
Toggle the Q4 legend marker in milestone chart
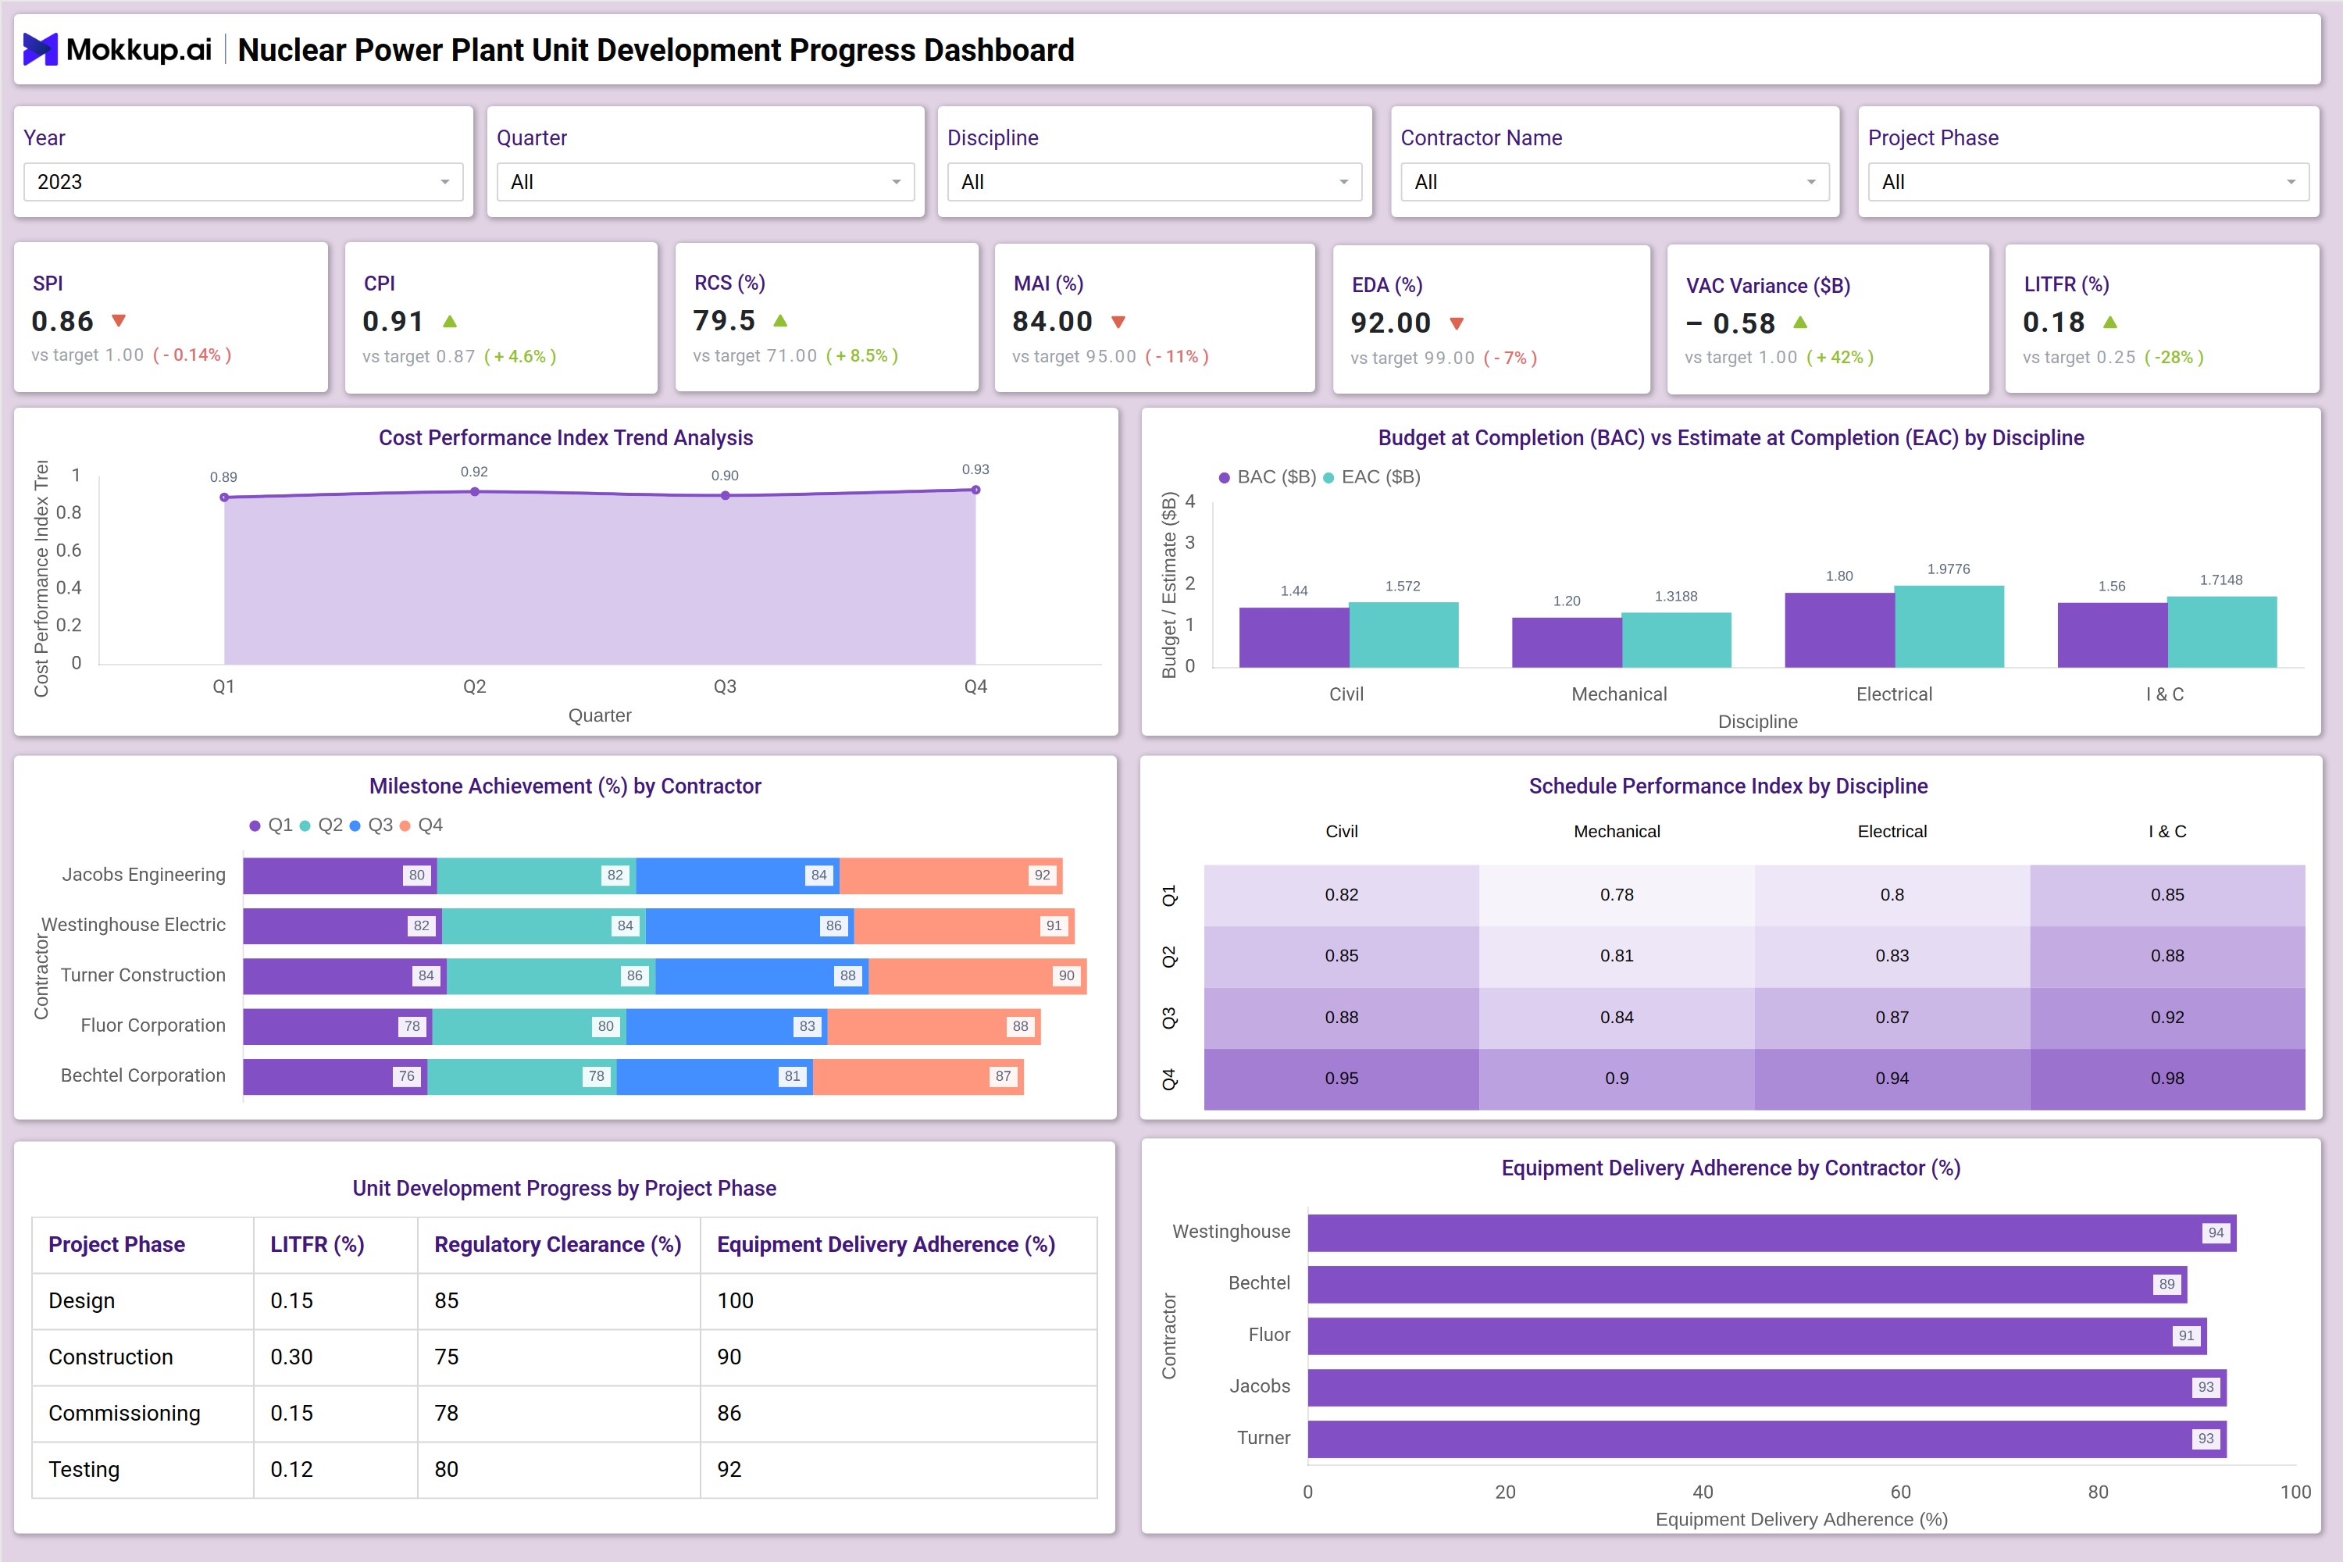[x=405, y=826]
